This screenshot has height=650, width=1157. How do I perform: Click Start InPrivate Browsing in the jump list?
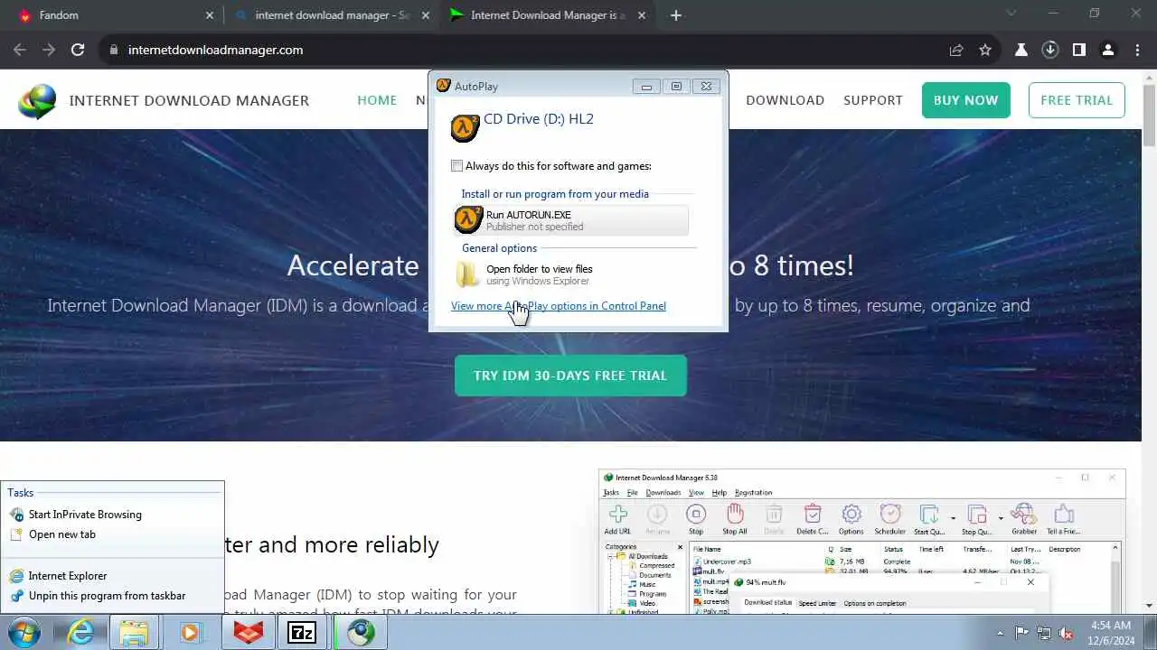85,515
